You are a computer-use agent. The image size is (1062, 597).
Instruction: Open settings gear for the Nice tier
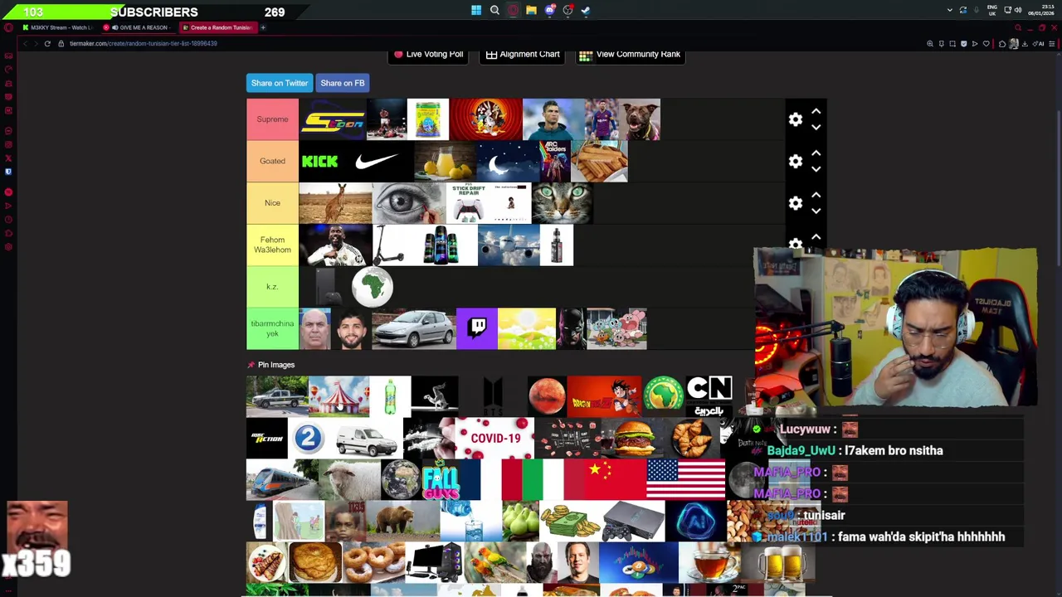pos(795,203)
